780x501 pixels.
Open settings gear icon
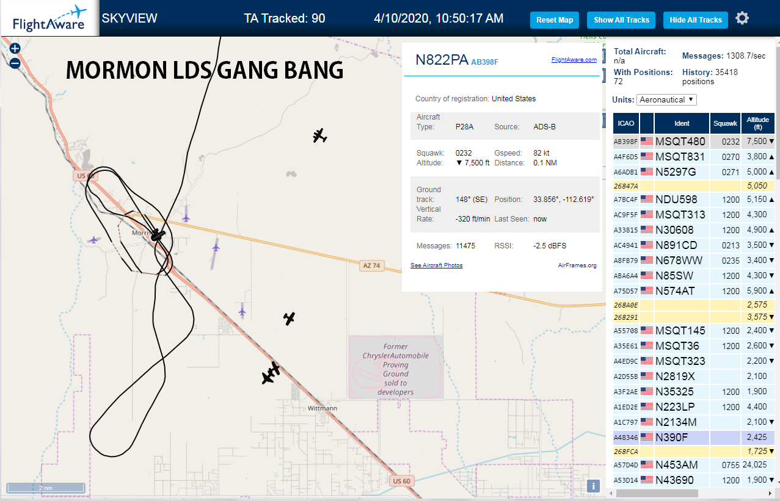[742, 18]
